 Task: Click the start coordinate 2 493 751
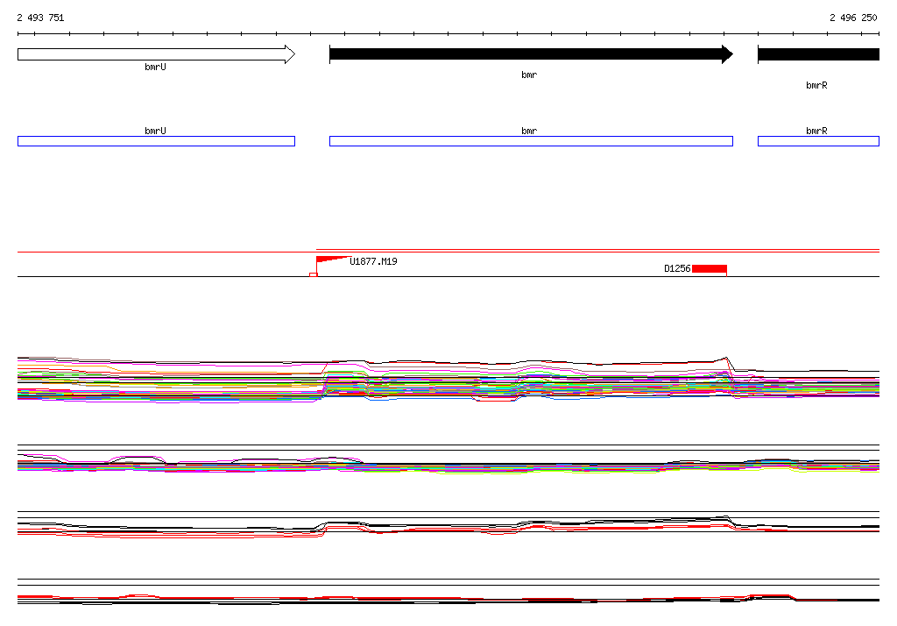(40, 18)
